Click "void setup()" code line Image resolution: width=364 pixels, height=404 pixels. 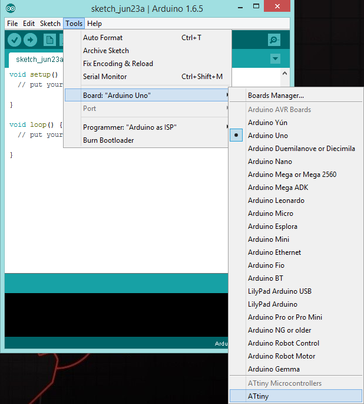click(x=34, y=74)
